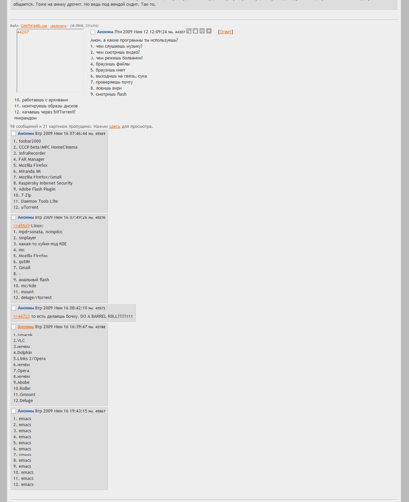Follow the >>45569 quote link
The width and height of the screenshot is (409, 502).
[21, 226]
